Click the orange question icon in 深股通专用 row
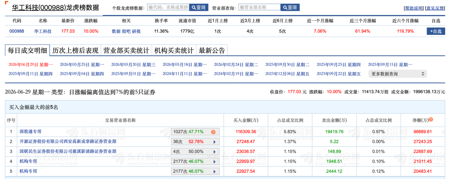This screenshot has height=179, width=449. [x=213, y=132]
